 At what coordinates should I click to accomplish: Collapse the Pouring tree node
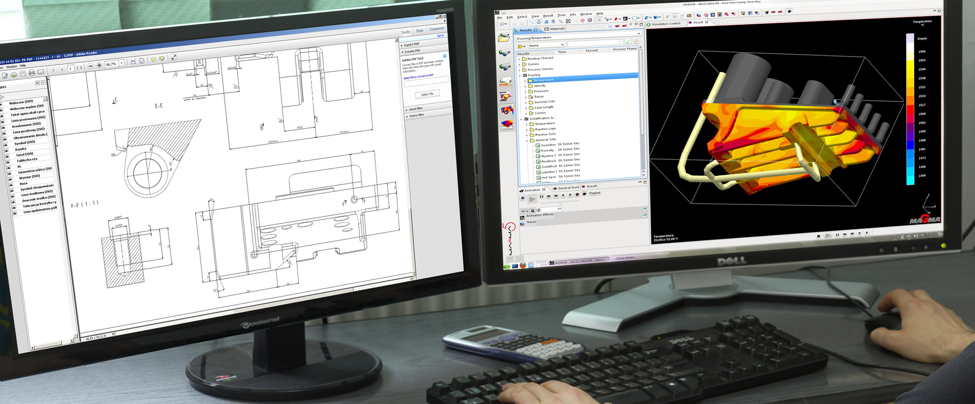520,75
